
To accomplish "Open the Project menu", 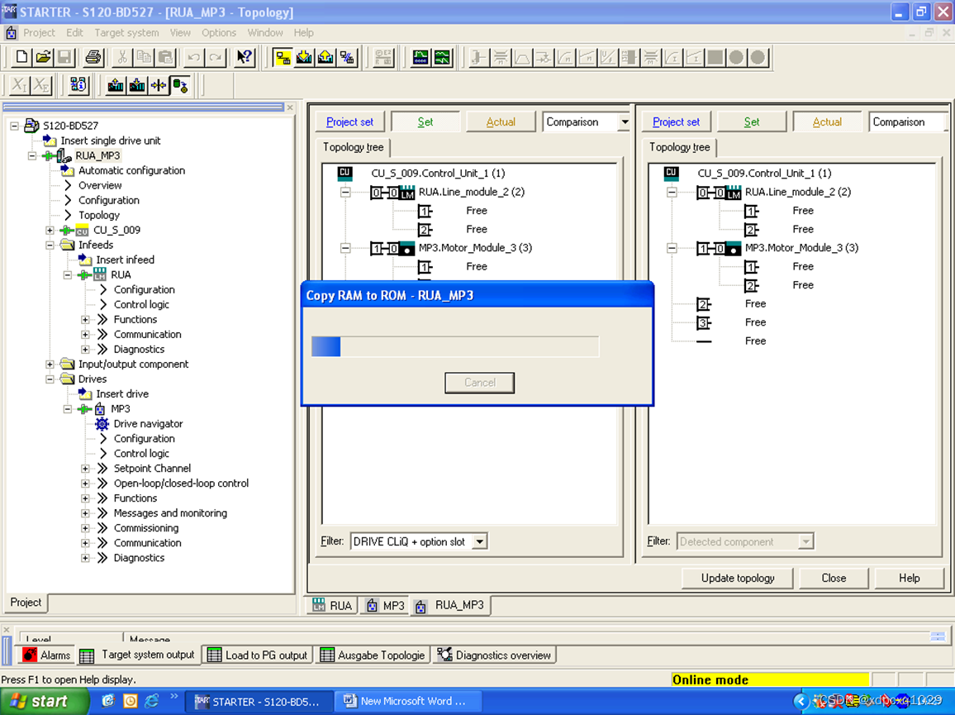I will [x=39, y=33].
